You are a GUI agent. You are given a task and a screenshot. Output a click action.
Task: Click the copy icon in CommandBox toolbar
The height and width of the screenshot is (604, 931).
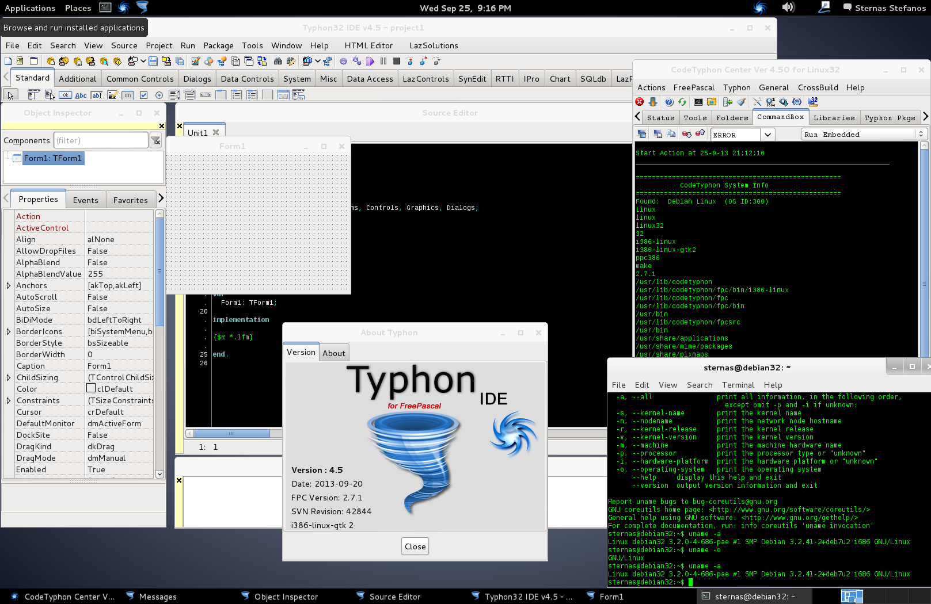click(x=671, y=134)
